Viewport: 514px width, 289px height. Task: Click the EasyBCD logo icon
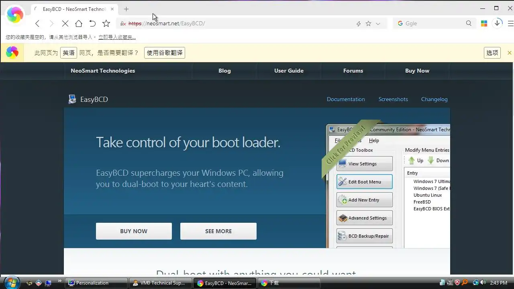pos(72,99)
